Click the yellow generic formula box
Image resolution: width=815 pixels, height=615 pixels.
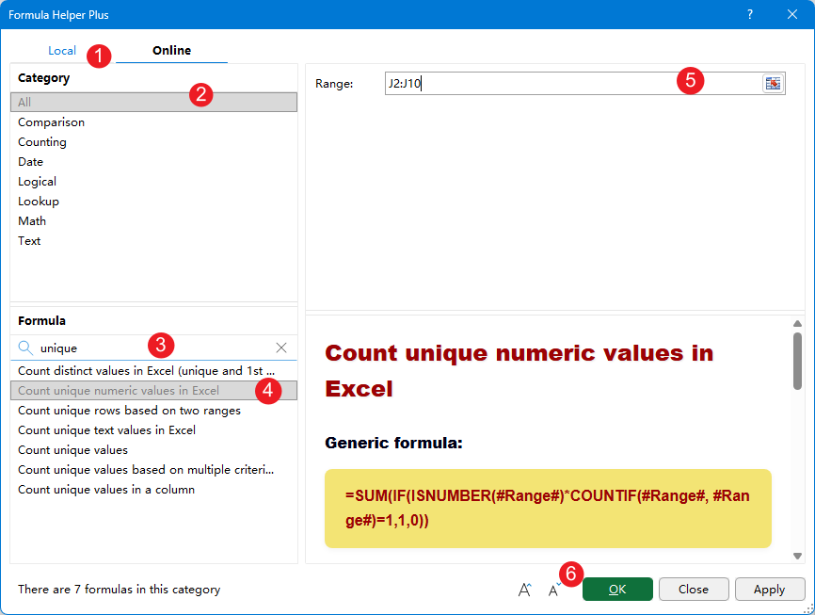pyautogui.click(x=548, y=509)
